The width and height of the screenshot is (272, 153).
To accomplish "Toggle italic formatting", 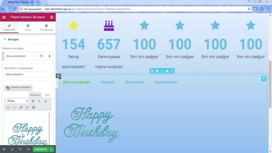I will point(40,101).
